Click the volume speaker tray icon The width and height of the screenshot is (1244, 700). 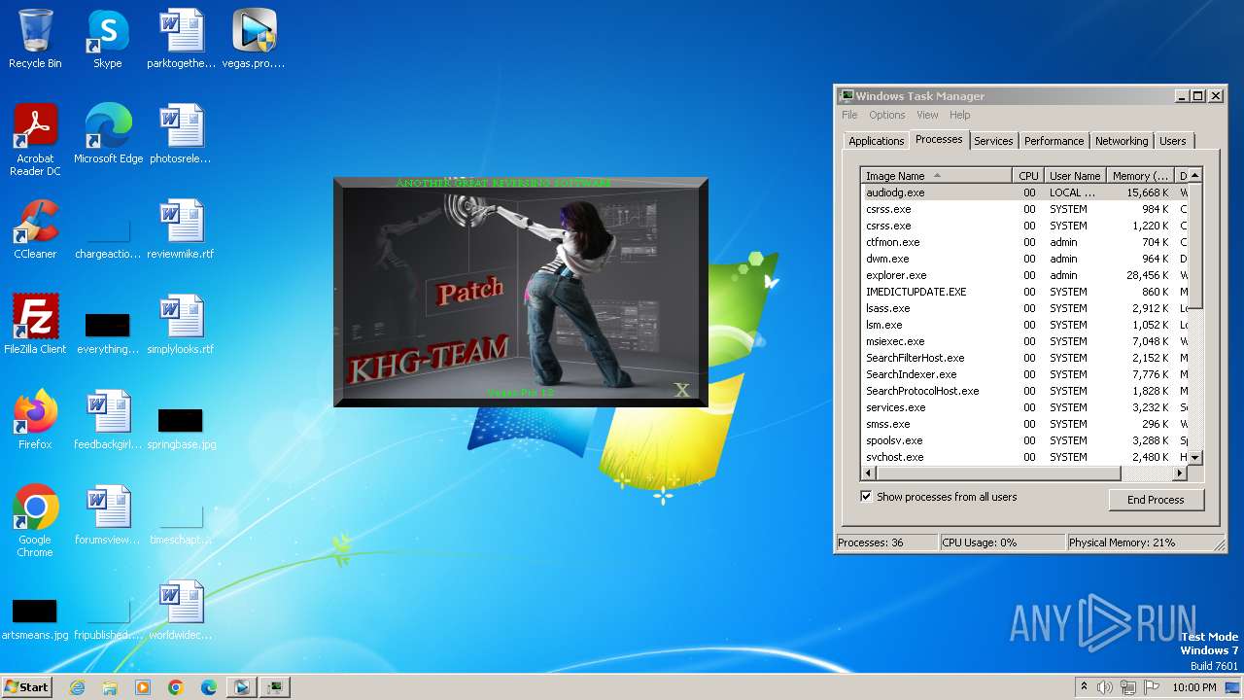click(1105, 687)
